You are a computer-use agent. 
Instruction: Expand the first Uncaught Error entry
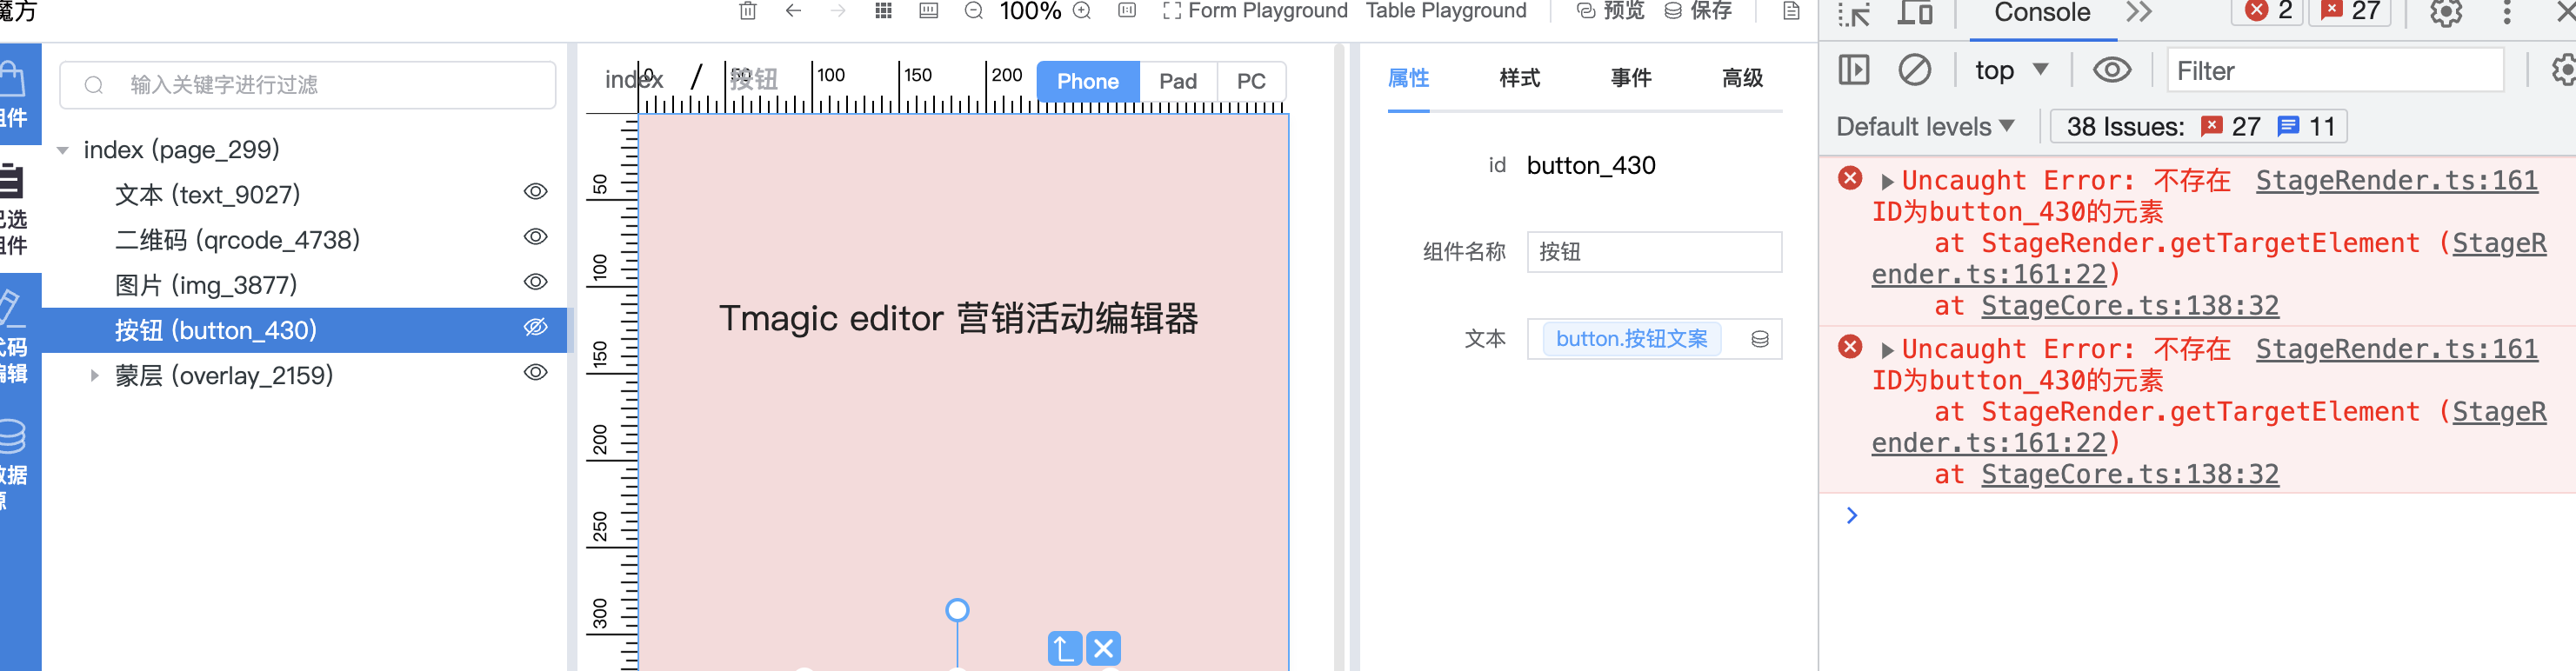[1887, 182]
